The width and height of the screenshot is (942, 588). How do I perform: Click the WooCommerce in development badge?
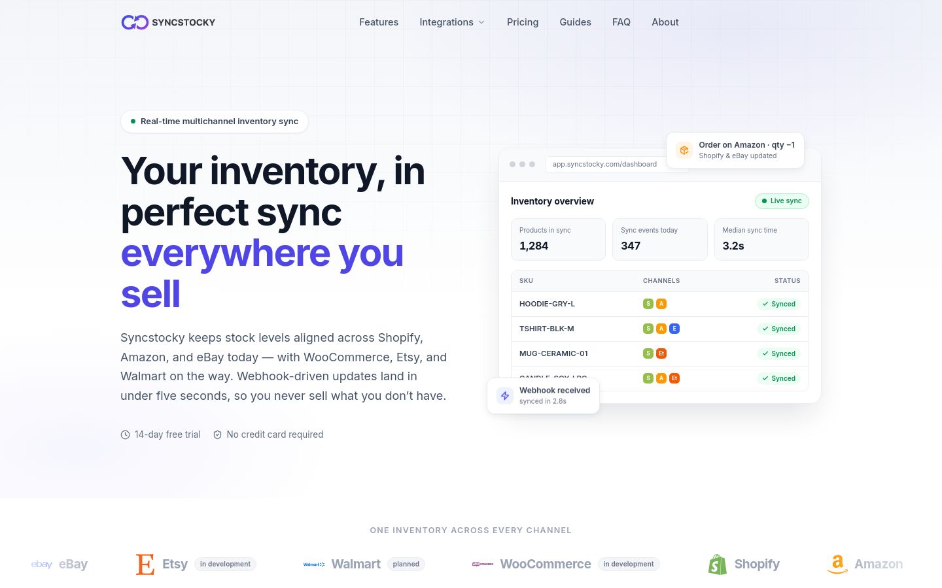(629, 564)
